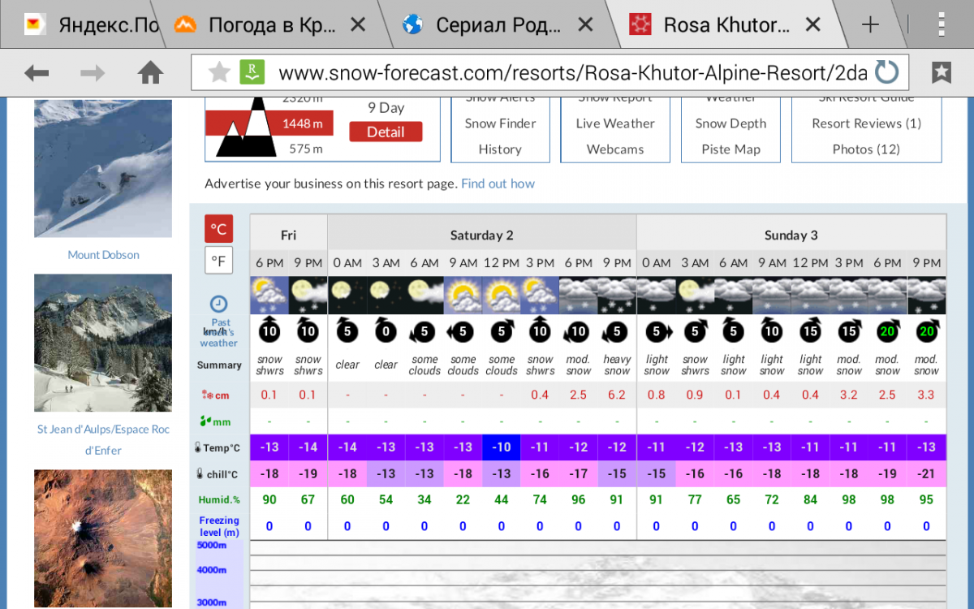This screenshot has width=974, height=609.
Task: Click the 'heavy snow' summary cell
Action: coord(617,365)
